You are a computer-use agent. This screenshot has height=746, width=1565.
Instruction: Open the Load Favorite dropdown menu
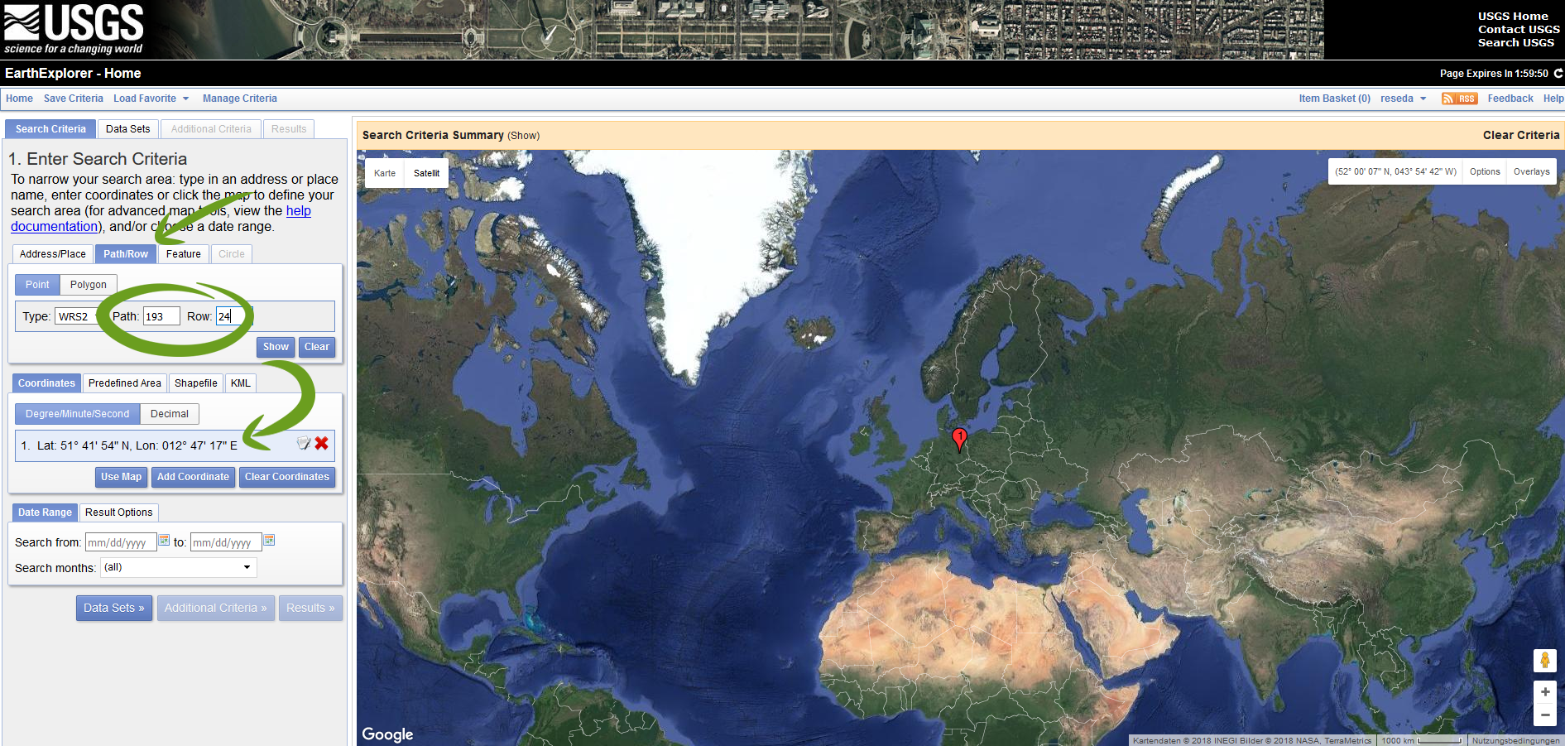(151, 99)
